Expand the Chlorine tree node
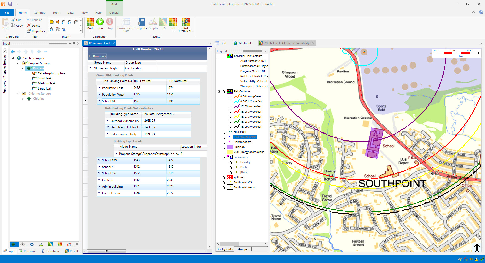 click(x=22, y=99)
